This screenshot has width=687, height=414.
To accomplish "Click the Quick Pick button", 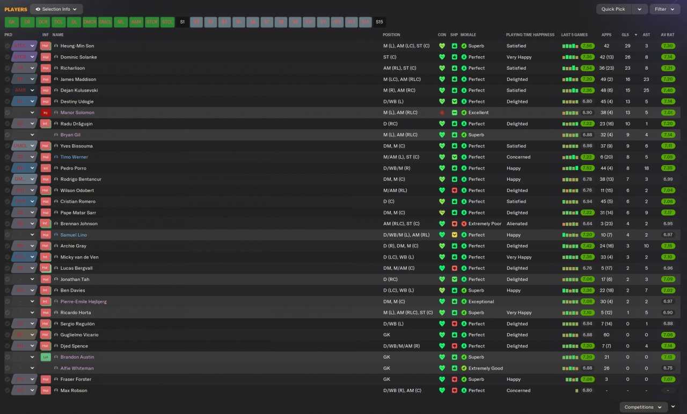I will [613, 9].
